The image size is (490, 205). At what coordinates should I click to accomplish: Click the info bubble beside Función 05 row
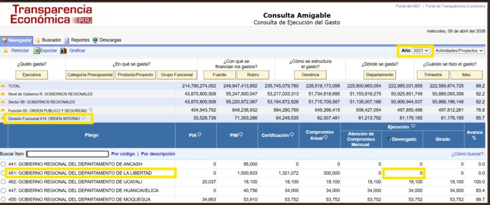click(91, 110)
